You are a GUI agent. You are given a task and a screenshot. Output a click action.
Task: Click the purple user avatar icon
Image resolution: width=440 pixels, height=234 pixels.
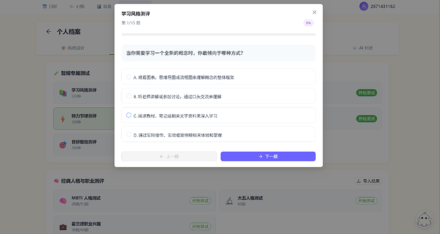[x=363, y=6]
